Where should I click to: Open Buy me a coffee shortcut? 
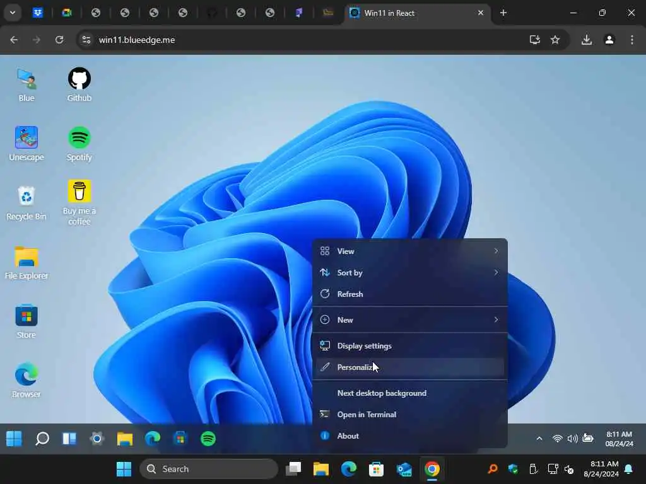point(79,202)
